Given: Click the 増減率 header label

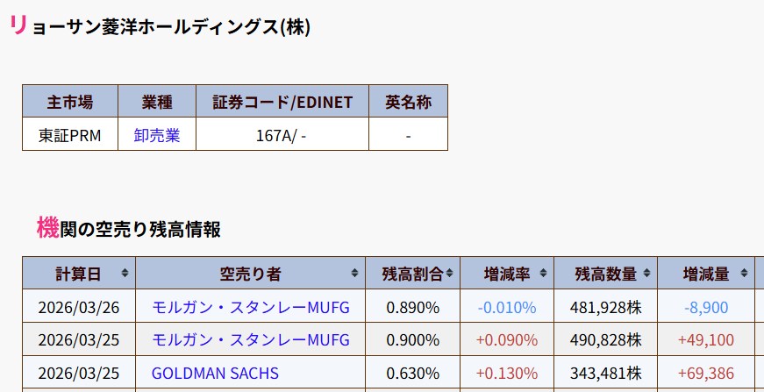Looking at the screenshot, I should (x=507, y=274).
